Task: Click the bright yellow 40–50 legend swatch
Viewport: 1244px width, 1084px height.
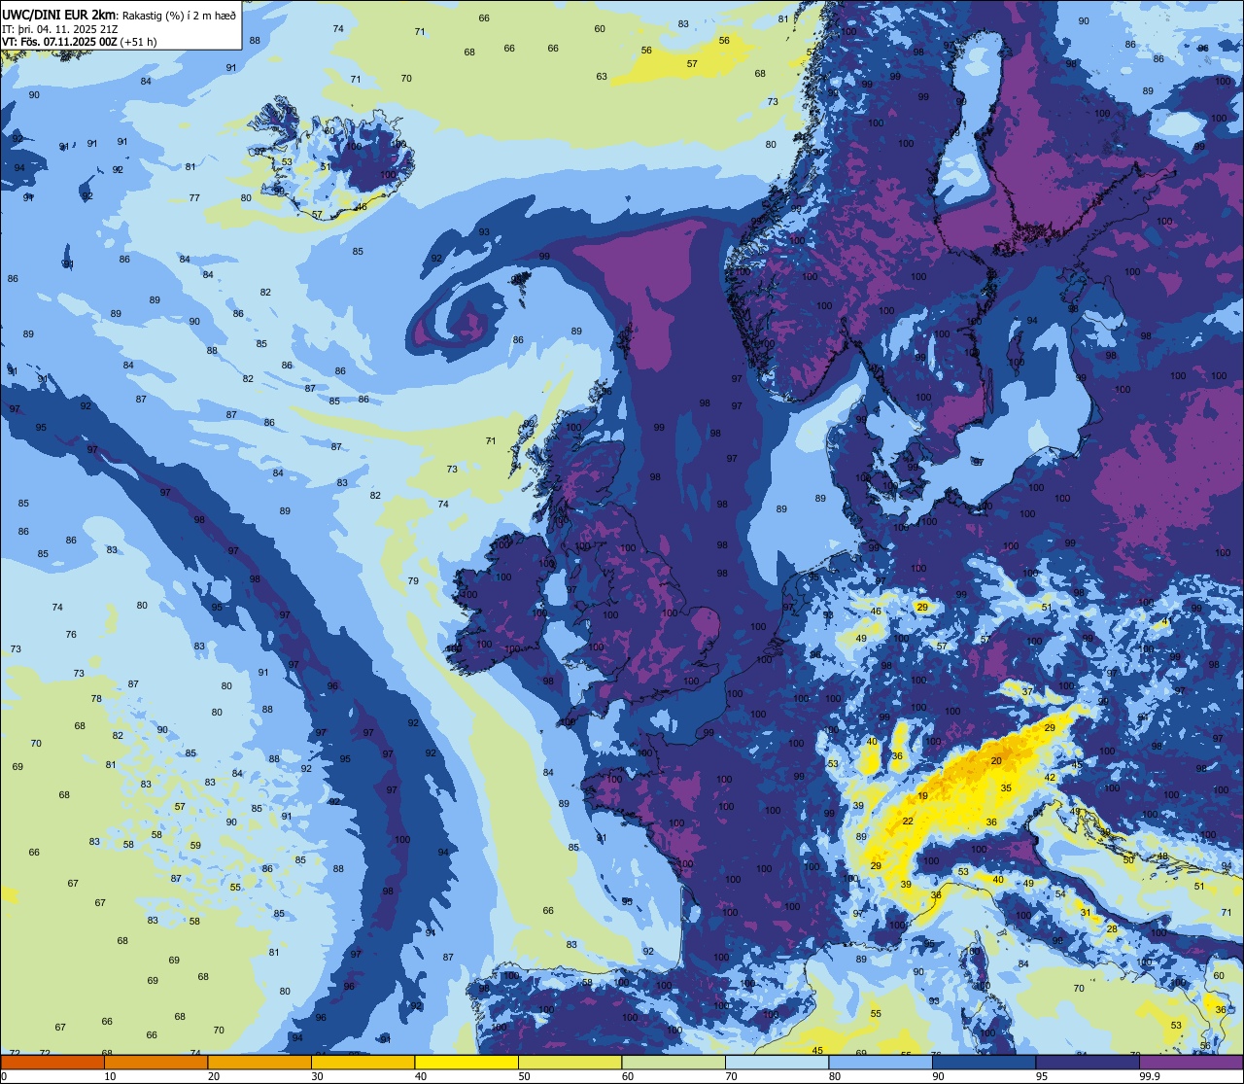Action: coord(466,1062)
